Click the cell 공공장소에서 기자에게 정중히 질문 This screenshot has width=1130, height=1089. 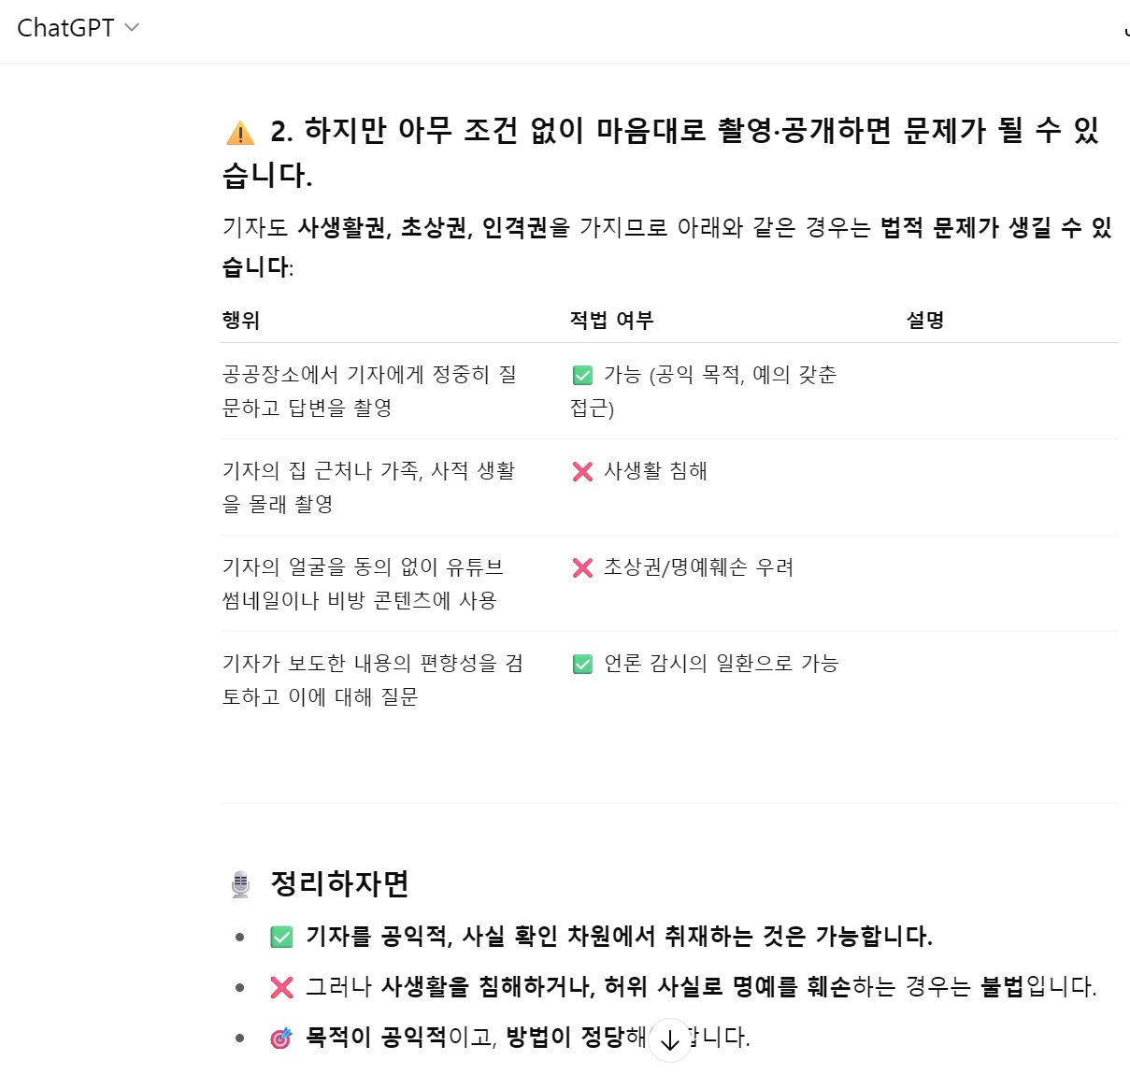371,391
